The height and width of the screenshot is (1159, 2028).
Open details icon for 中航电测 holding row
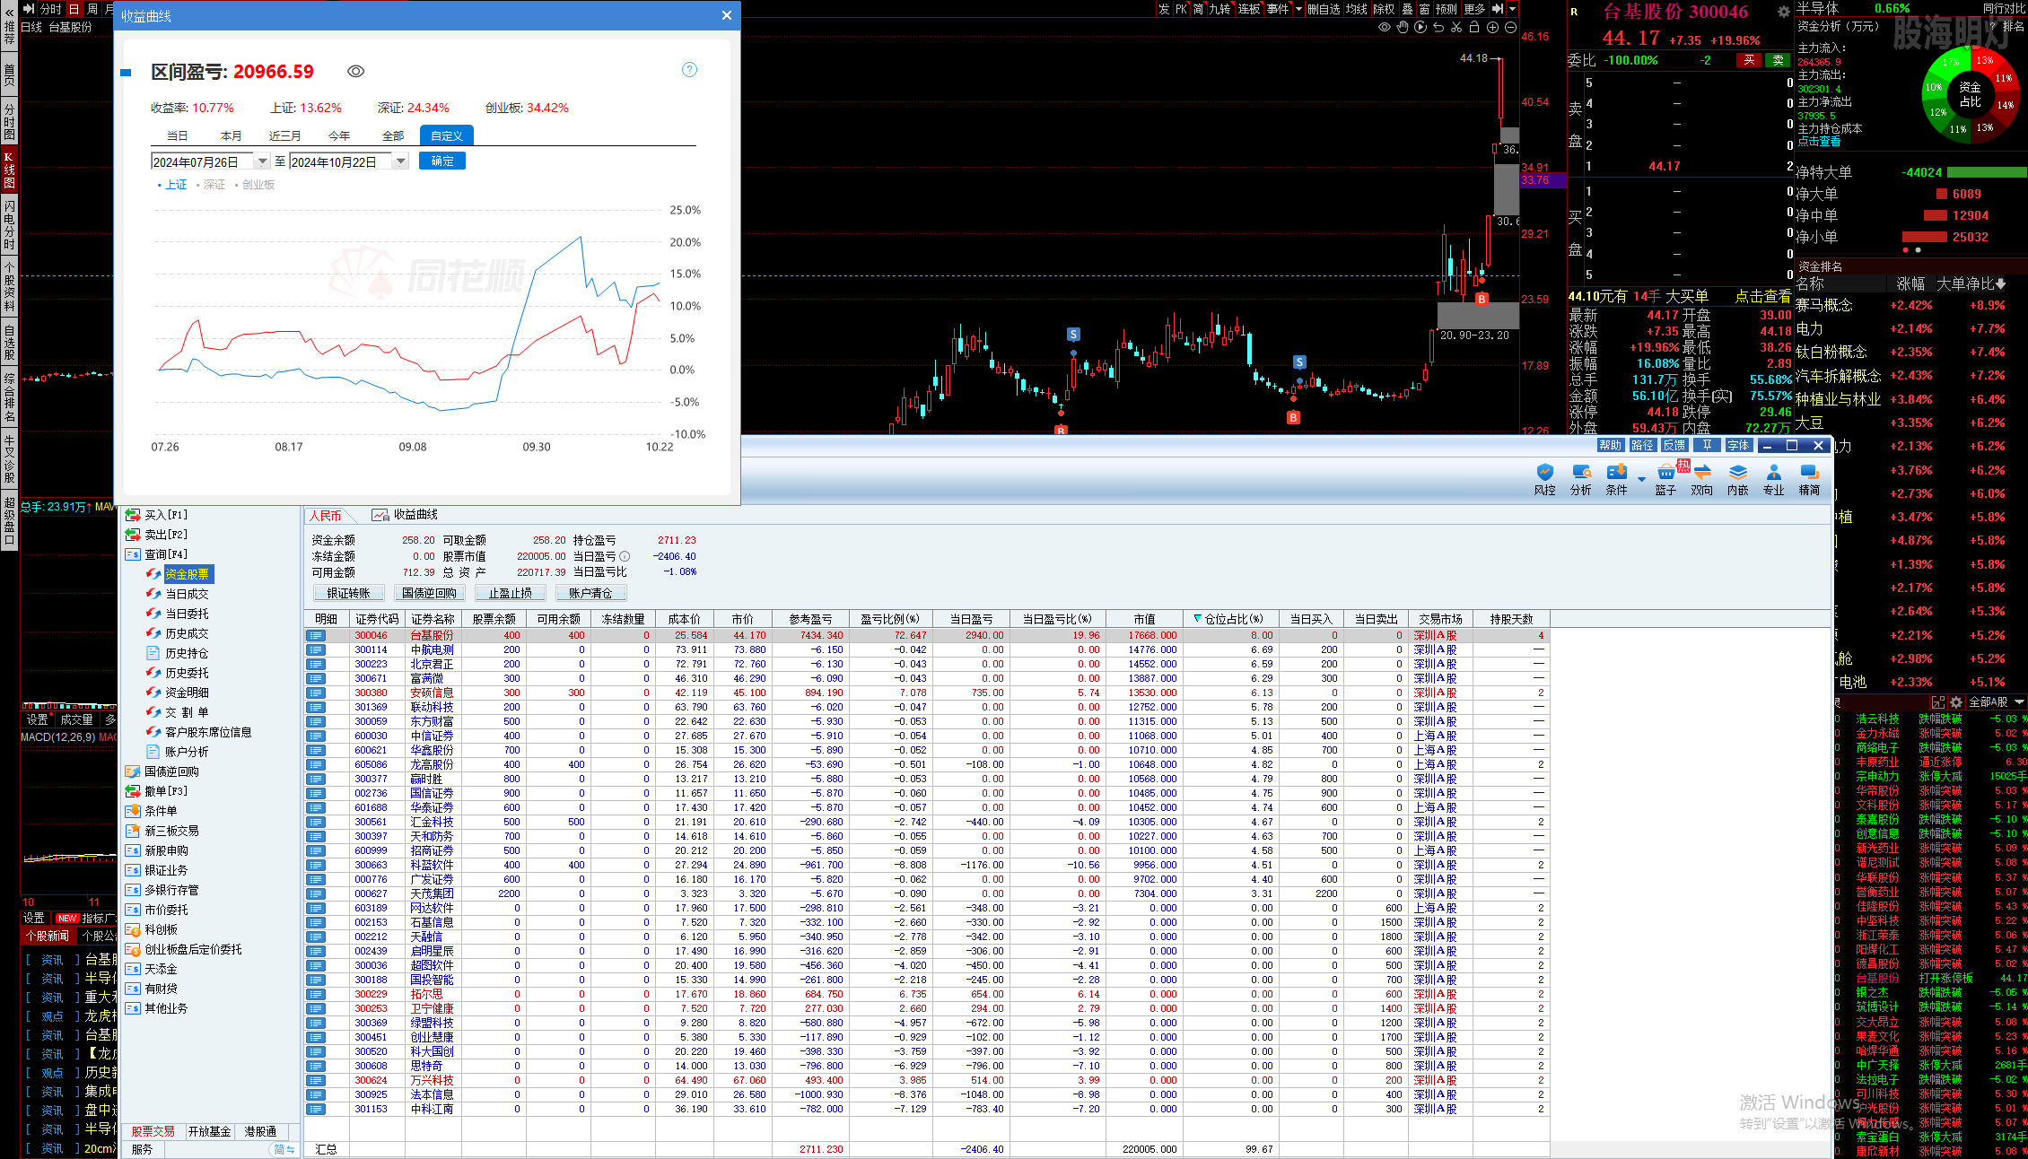coord(316,649)
